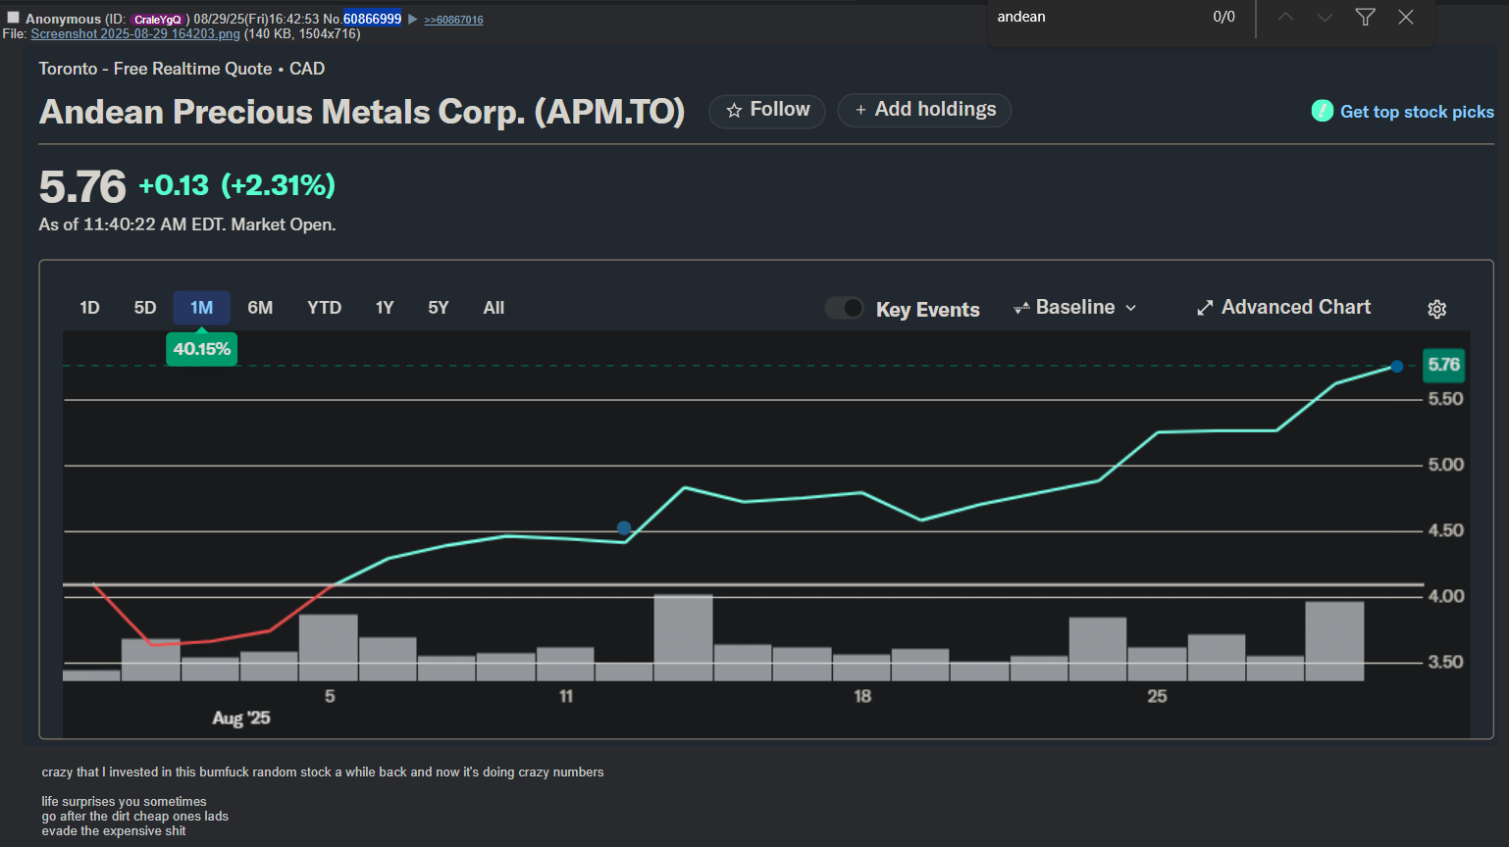Open the Screenshot 2025-08-29 file link
This screenshot has height=847, width=1509.
pyautogui.click(x=135, y=34)
